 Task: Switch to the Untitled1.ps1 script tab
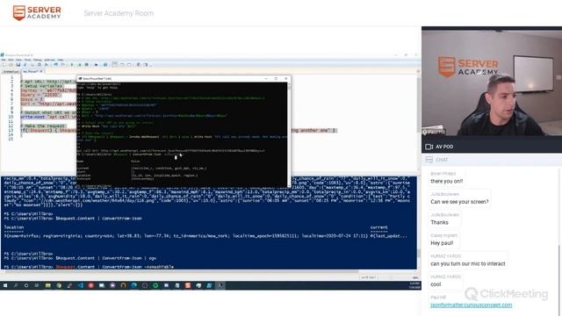pos(11,71)
